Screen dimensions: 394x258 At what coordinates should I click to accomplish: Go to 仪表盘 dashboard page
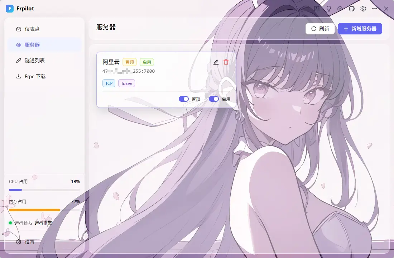(44, 29)
